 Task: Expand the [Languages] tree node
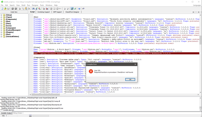pos(1,28)
